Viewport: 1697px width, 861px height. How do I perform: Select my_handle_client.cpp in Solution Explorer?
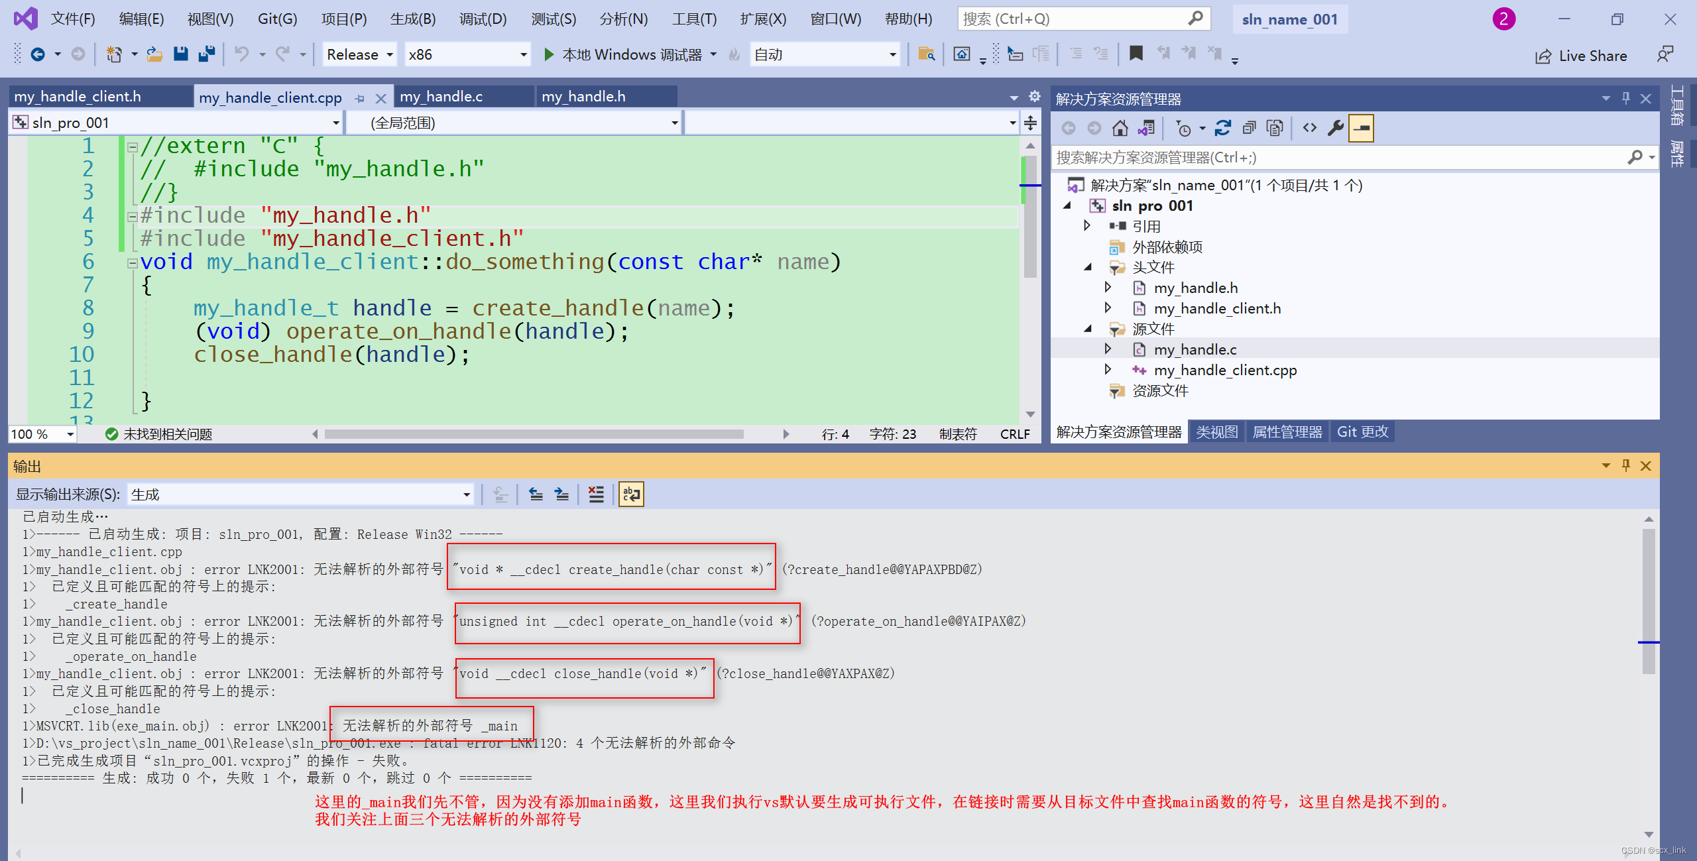point(1225,370)
